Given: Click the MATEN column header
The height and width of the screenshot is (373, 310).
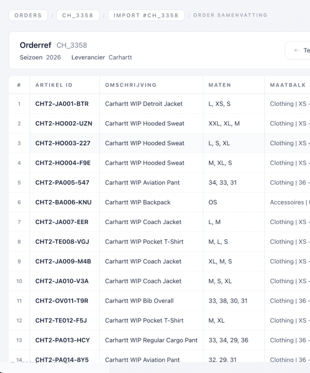Looking at the screenshot, I should (x=220, y=85).
